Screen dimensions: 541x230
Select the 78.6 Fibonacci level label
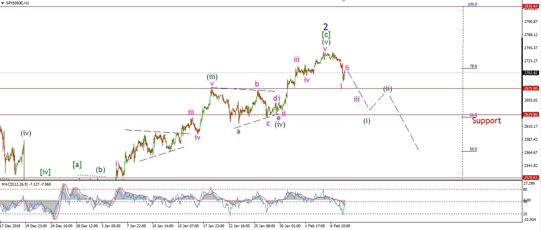click(473, 66)
